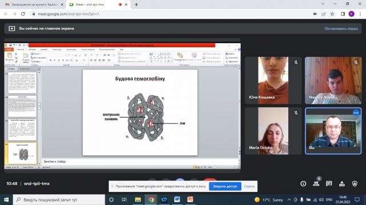The image size is (366, 205).
Task: Open the Файл tab in PowerPoint
Action: pos(9,50)
